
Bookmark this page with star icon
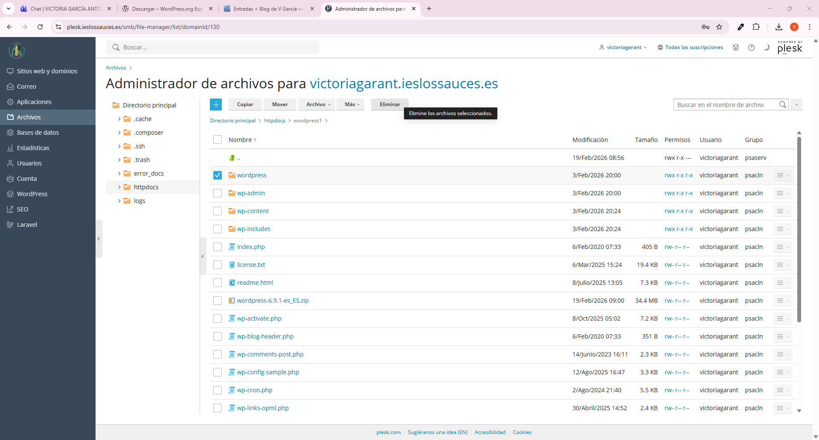(x=719, y=27)
